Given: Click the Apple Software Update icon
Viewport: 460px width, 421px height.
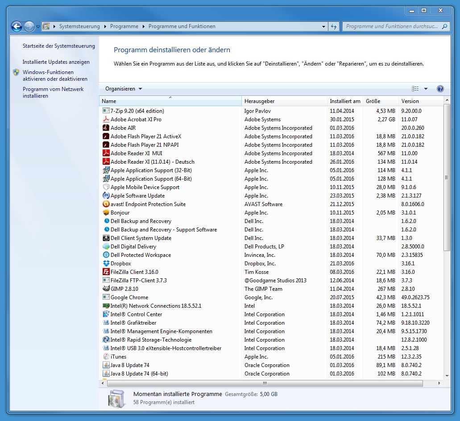Looking at the screenshot, I should pos(106,195).
